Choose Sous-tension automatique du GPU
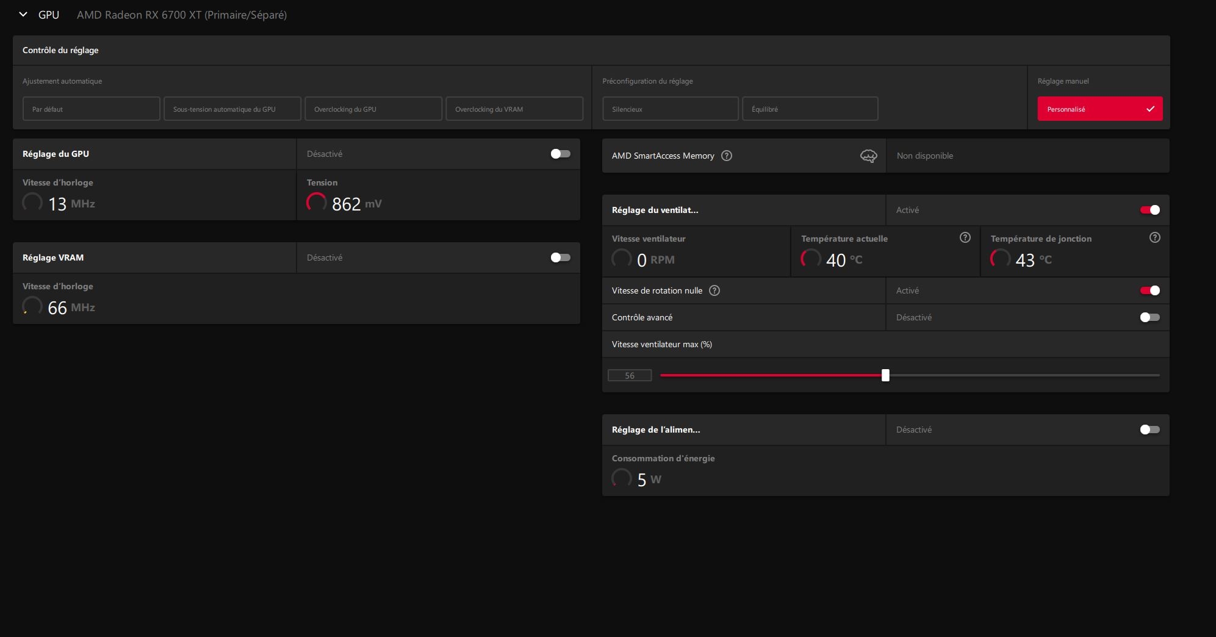Viewport: 1216px width, 637px height. (x=232, y=109)
